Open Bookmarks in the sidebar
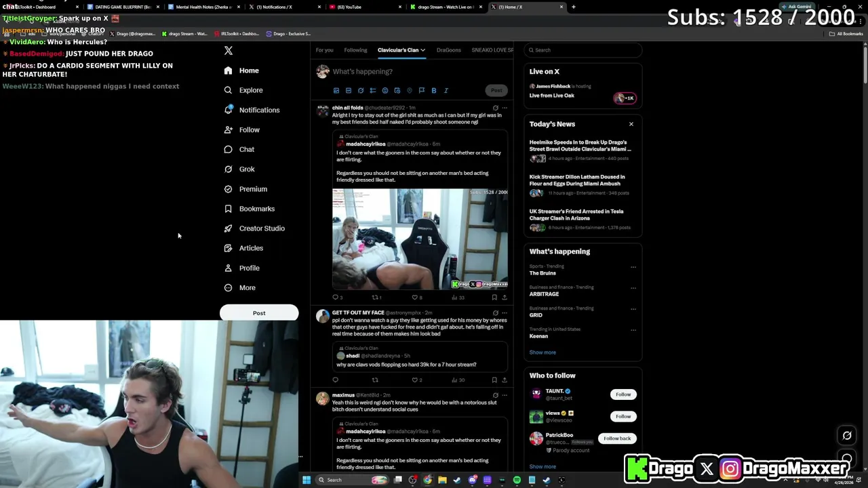 (249, 209)
